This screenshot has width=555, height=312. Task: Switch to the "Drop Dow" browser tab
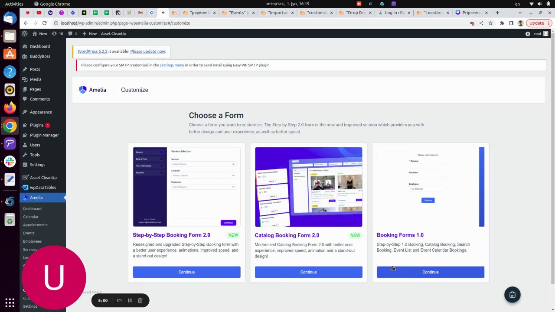click(356, 13)
